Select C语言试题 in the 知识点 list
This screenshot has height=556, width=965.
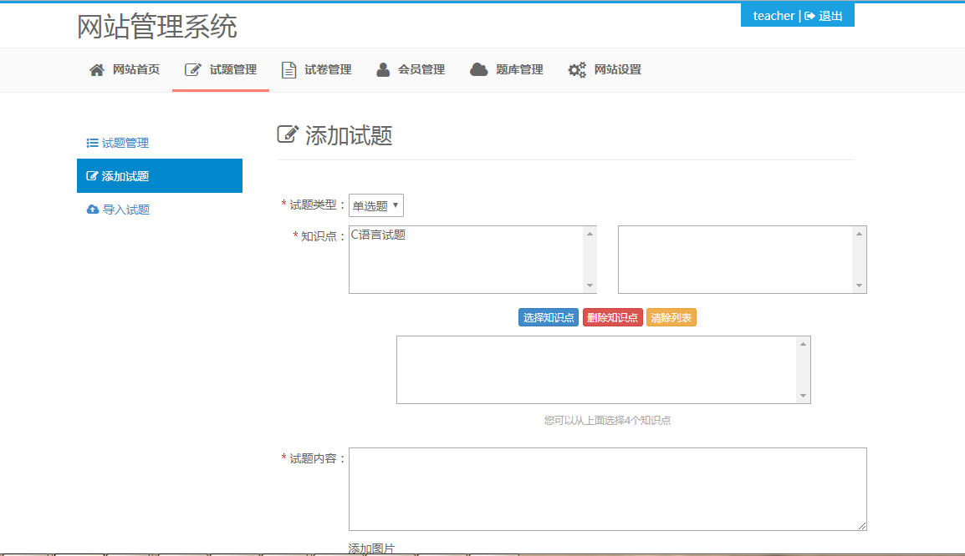click(x=378, y=235)
